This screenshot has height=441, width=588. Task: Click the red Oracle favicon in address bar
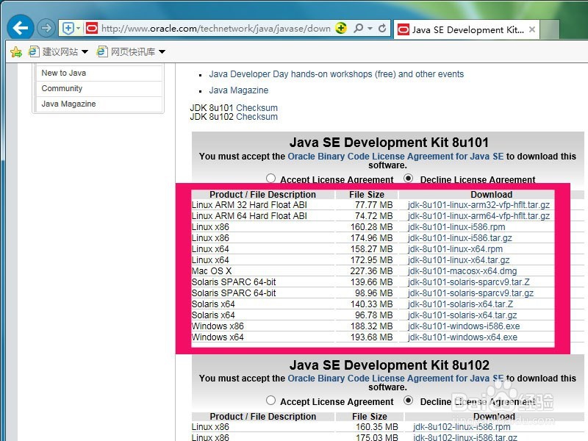(91, 28)
